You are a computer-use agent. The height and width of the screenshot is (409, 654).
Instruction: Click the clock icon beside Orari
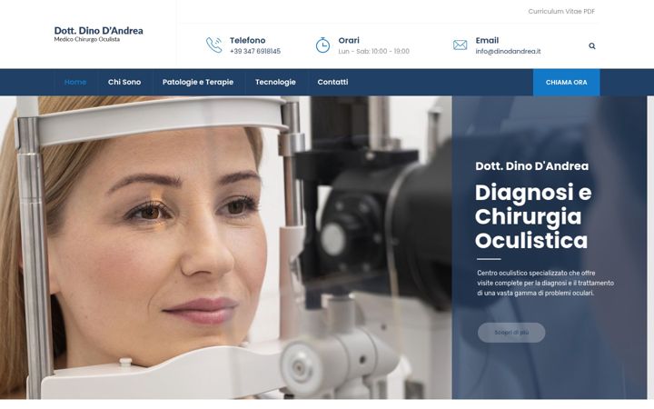coord(322,45)
